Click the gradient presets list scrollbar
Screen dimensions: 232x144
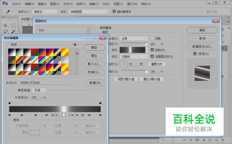77,61
